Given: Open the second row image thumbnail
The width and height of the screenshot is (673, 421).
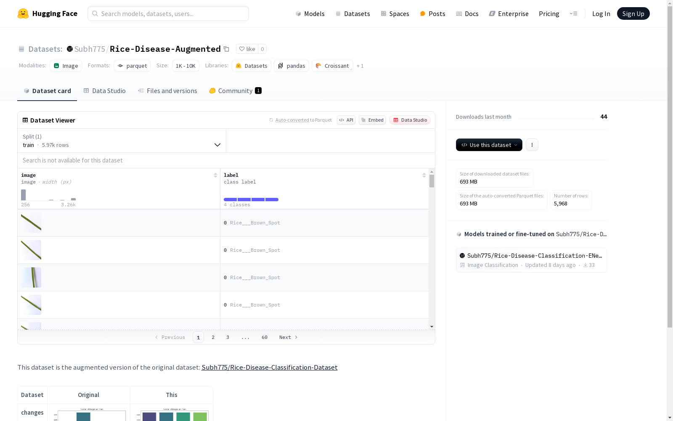Looking at the screenshot, I should pos(31,250).
